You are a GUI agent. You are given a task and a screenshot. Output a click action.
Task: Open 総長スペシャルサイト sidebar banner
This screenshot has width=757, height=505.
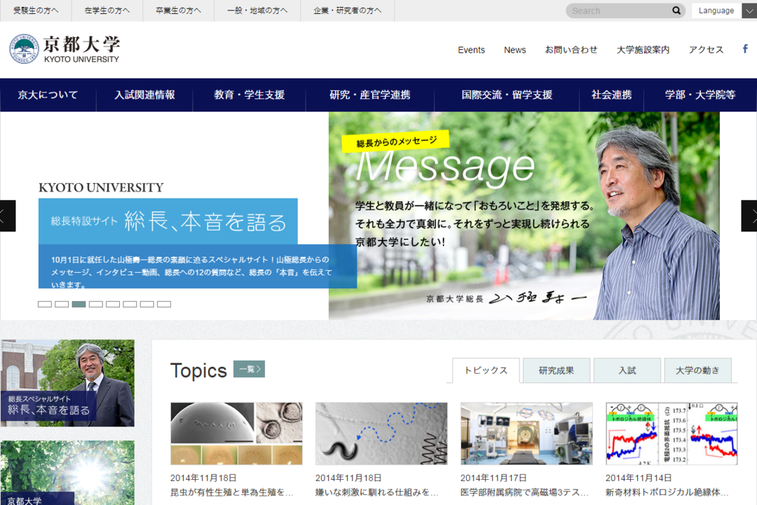pos(67,383)
